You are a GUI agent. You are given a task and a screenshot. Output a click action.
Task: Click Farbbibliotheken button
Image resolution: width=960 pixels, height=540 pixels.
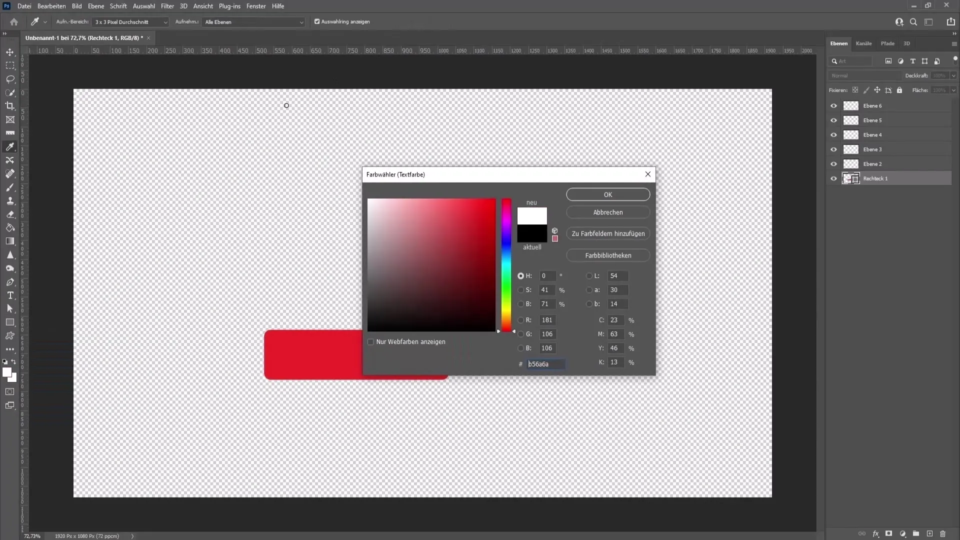608,255
